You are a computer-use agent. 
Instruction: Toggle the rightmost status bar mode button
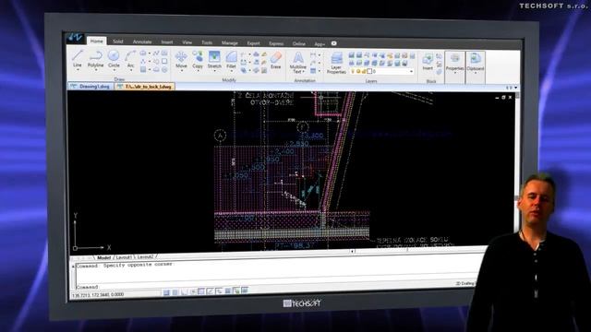pyautogui.click(x=245, y=290)
